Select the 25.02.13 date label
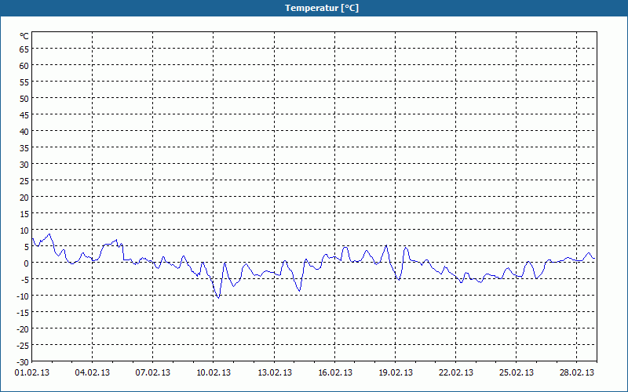 coord(517,373)
